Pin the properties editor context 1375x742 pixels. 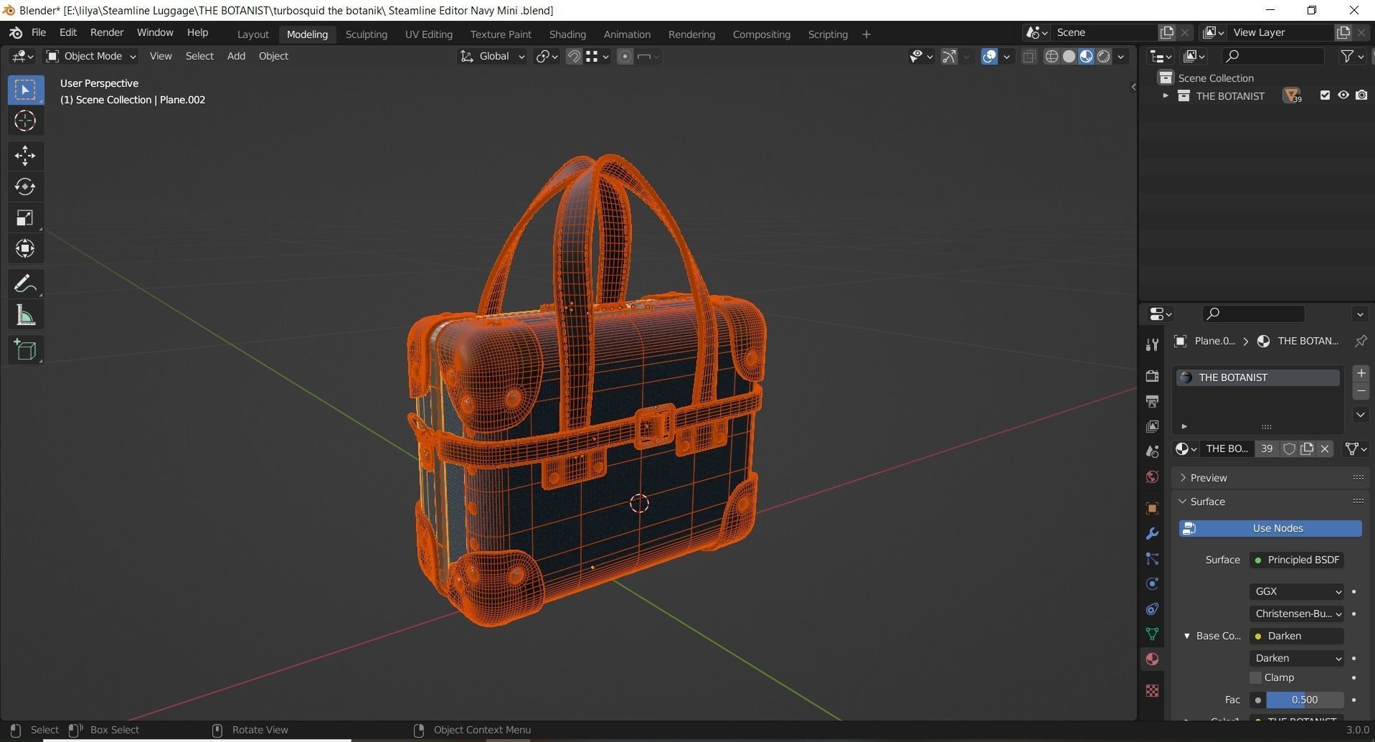[1360, 342]
